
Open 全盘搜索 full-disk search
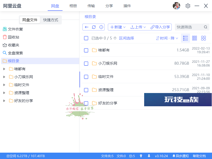(13, 53)
